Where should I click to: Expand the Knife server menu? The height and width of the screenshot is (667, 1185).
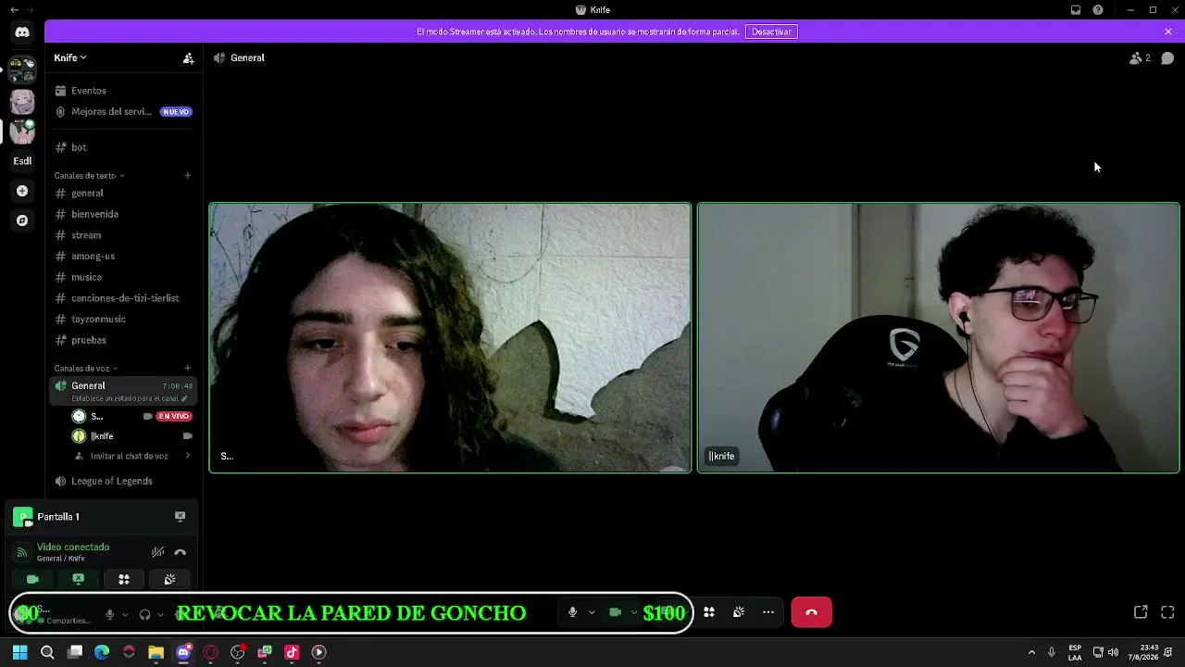coord(70,57)
